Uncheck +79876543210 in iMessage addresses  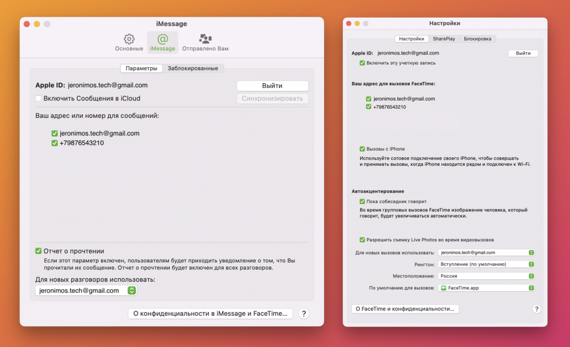click(55, 143)
